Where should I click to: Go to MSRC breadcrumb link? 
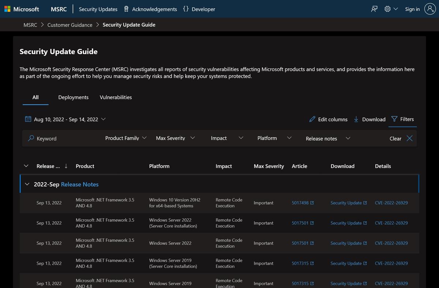pyautogui.click(x=30, y=25)
